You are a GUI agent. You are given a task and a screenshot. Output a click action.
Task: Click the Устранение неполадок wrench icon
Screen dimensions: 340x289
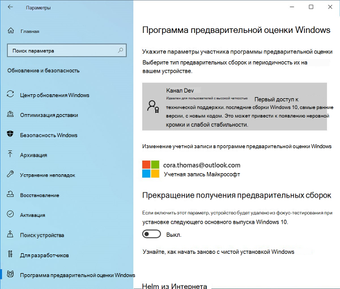pos(10,174)
